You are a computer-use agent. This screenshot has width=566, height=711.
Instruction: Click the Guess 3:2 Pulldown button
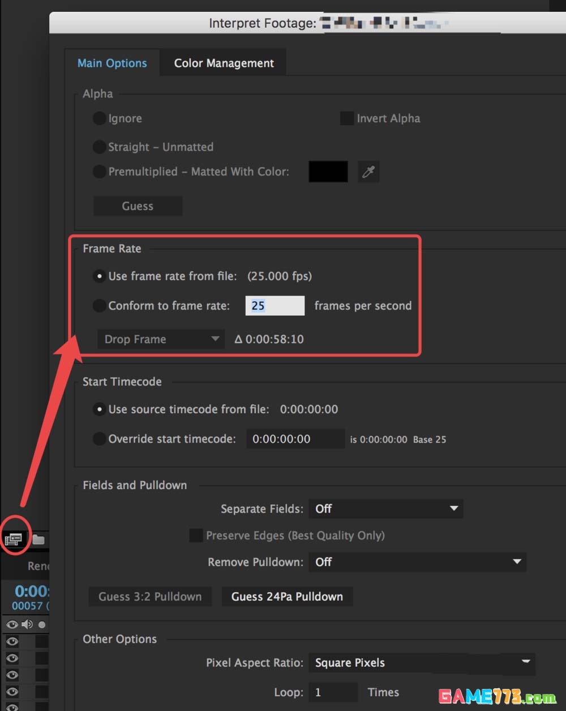(150, 597)
